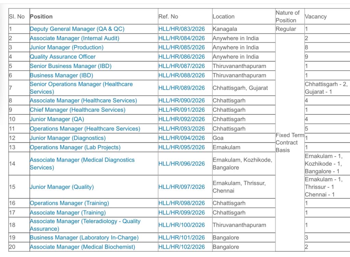The height and width of the screenshot is (257, 350).
Task: Click reference number HLL/HR/087/2026
Action: [x=181, y=66]
